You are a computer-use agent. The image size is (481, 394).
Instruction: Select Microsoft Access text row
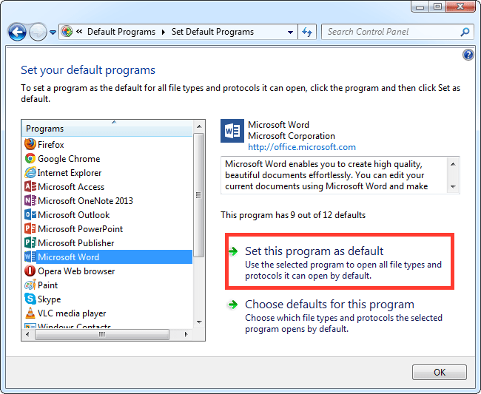(x=71, y=187)
